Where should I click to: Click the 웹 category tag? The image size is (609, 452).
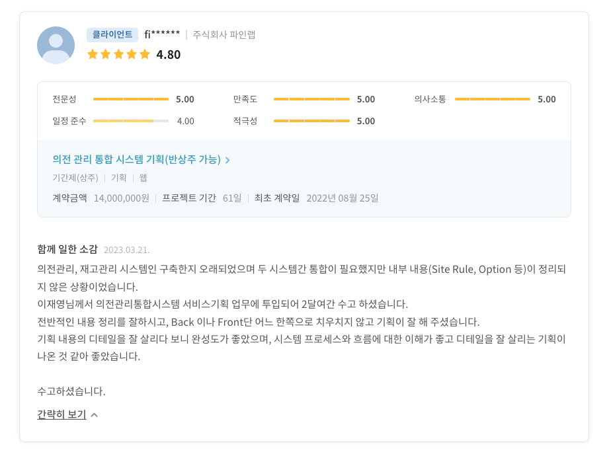143,178
